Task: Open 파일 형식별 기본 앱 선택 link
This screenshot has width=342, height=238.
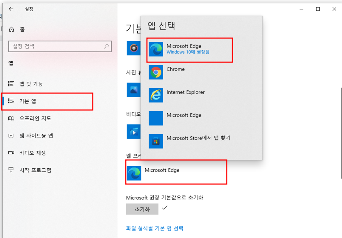Action: (x=155, y=228)
